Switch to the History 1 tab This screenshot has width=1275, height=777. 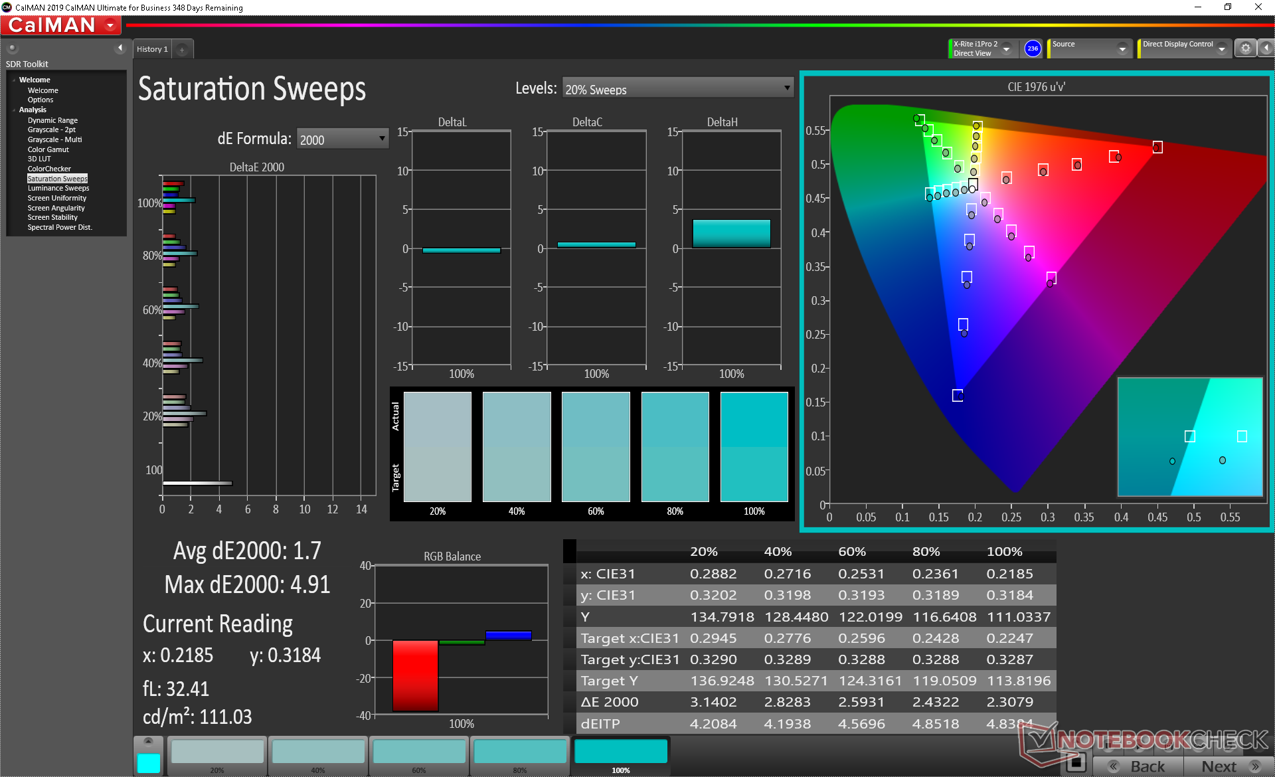click(x=152, y=49)
